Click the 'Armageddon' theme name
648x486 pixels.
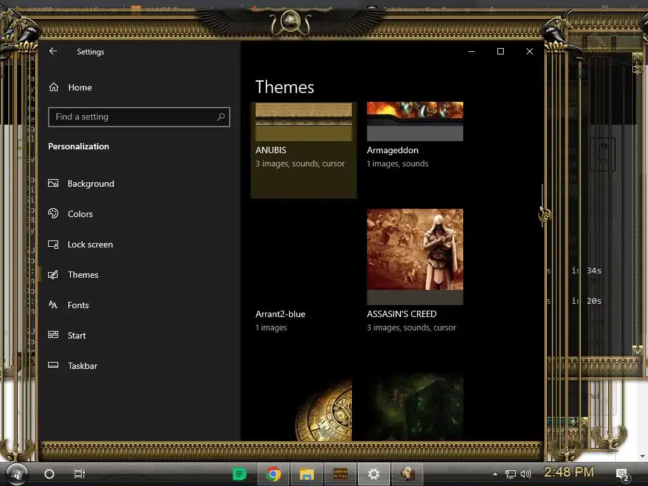(392, 150)
